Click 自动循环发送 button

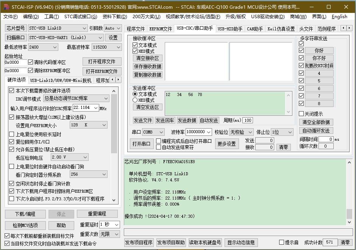(316, 131)
